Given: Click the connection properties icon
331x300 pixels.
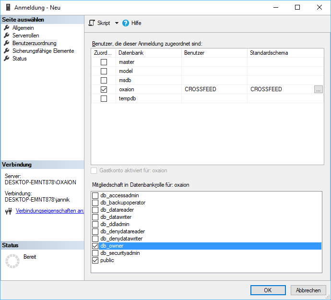Looking at the screenshot, I should point(8,211).
